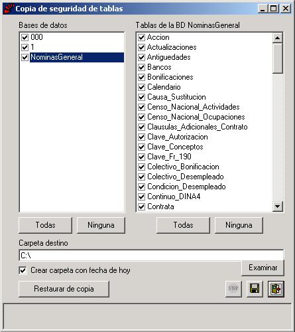Toggle the Calendario table checkbox
Image resolution: width=295 pixels, height=332 pixels.
tap(141, 87)
